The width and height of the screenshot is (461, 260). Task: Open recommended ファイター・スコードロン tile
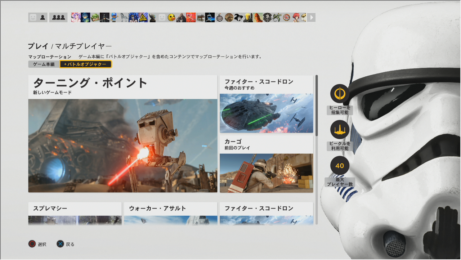coord(267,104)
